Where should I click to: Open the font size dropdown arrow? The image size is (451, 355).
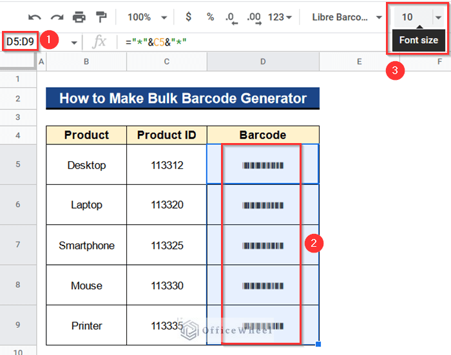438,17
